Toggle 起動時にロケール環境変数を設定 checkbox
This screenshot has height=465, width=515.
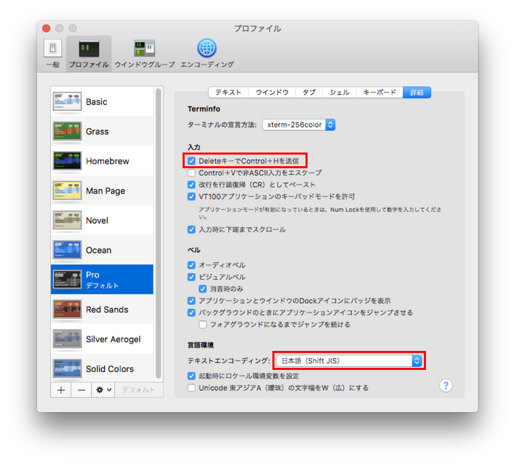coord(191,376)
